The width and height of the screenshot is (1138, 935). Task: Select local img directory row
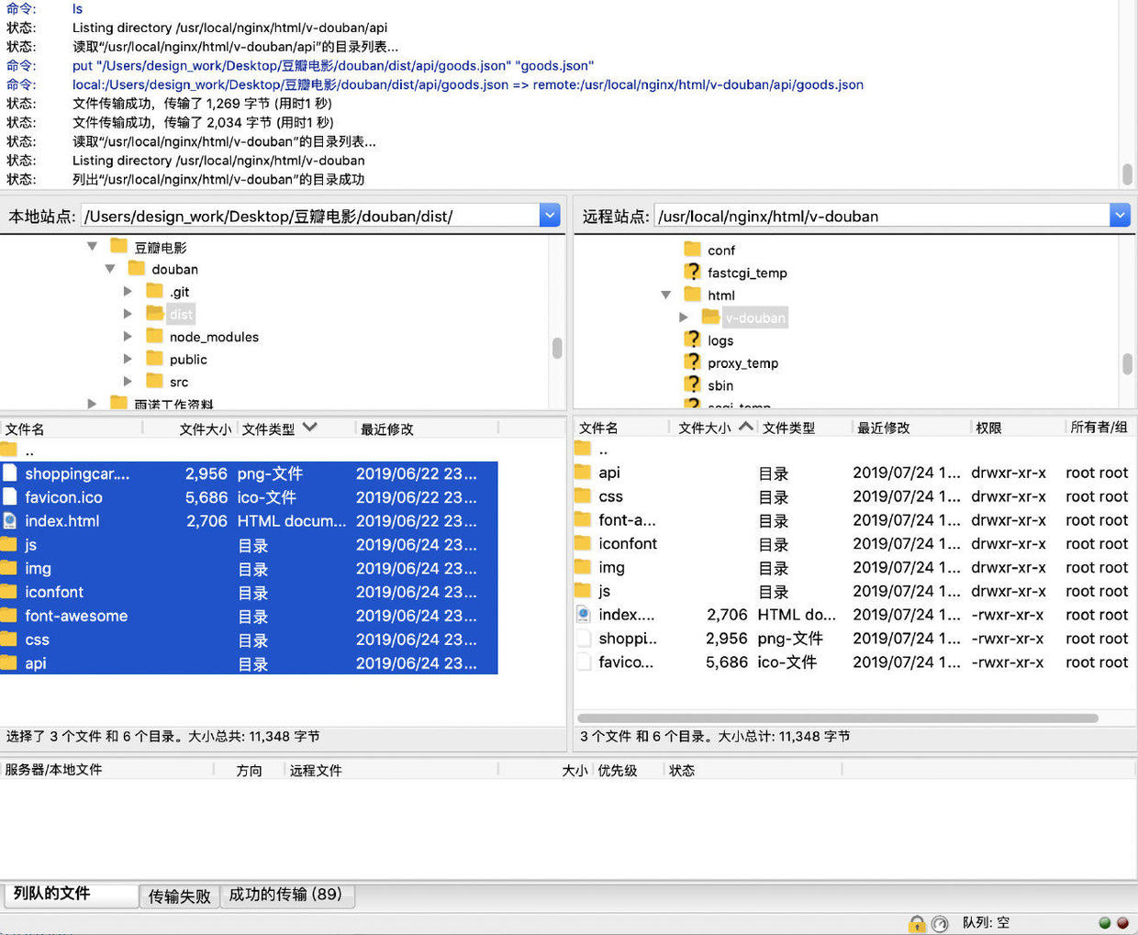click(249, 568)
